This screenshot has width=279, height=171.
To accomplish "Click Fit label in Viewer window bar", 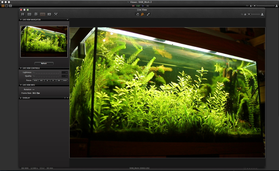I will (x=247, y=6).
